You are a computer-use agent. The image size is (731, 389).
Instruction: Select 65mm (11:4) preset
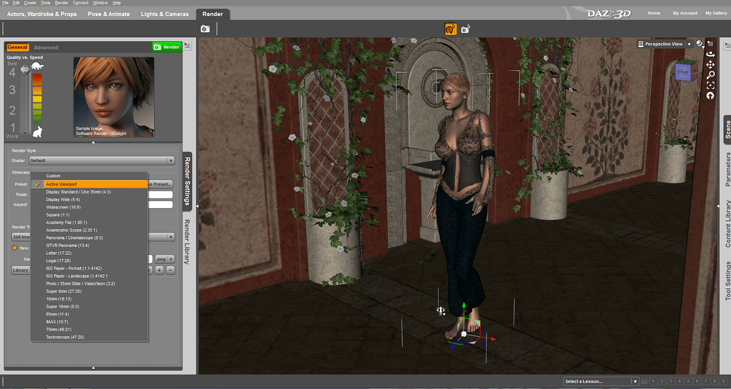coord(89,314)
